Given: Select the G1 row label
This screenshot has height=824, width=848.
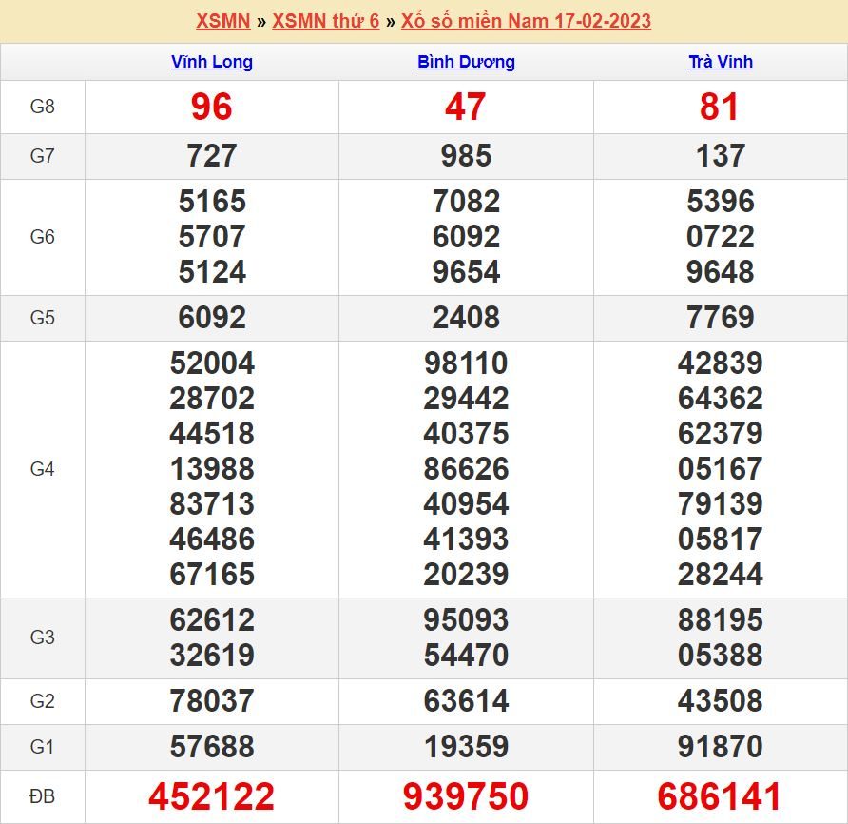Looking at the screenshot, I should [42, 747].
